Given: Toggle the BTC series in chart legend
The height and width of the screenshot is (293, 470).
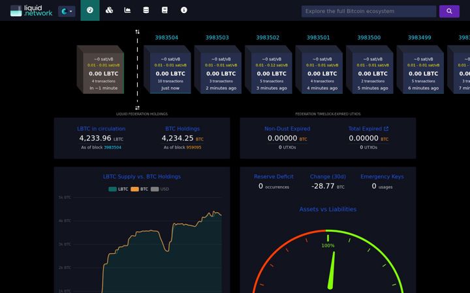Looking at the screenshot, I should pyautogui.click(x=140, y=189).
